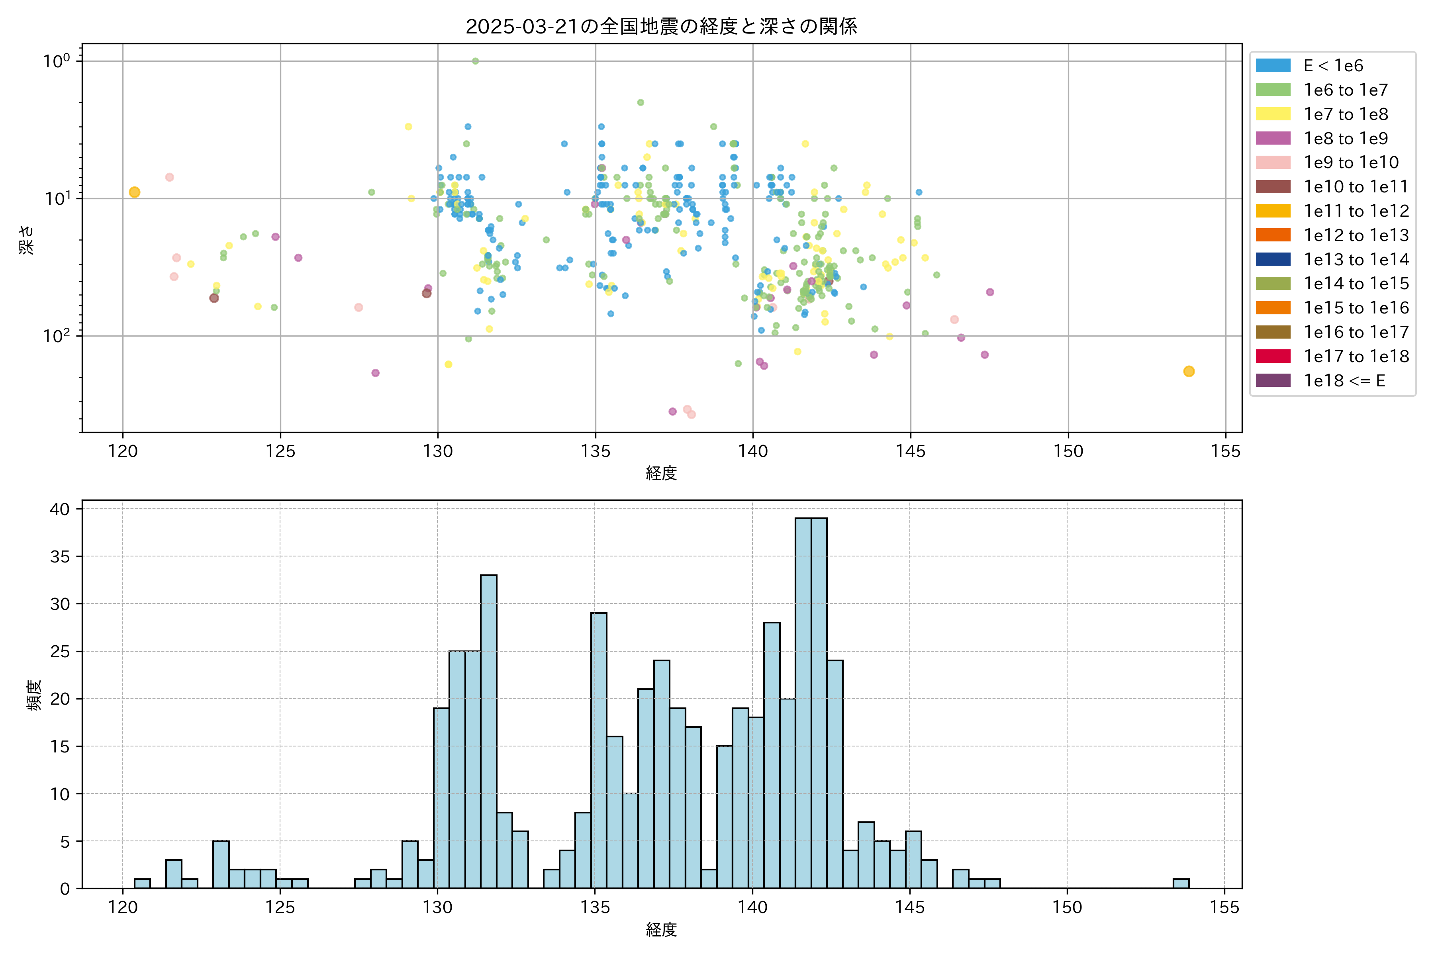Viewport: 1434px width, 956px height.
Task: Click the blue 'E < 1e6' legend swatch
Action: 1272,66
